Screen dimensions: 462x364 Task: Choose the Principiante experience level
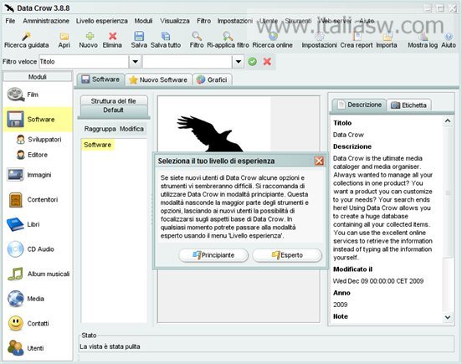(213, 255)
